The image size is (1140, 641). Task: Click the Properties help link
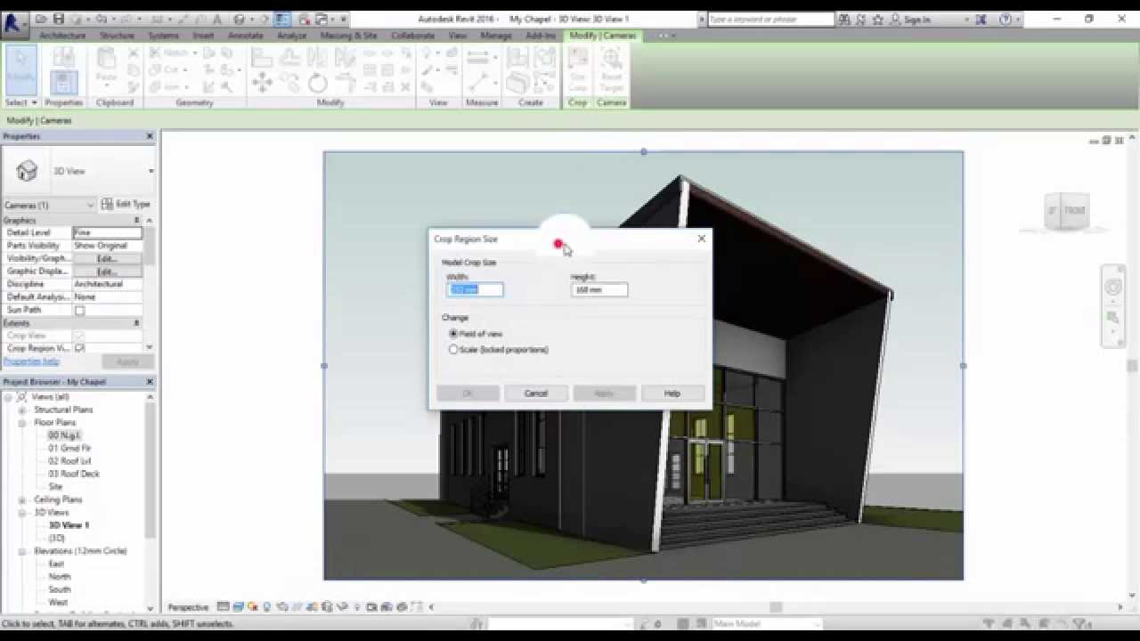tap(31, 361)
